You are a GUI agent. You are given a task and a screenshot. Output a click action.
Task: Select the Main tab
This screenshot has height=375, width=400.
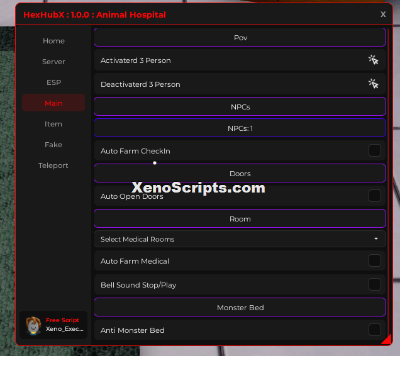53,103
